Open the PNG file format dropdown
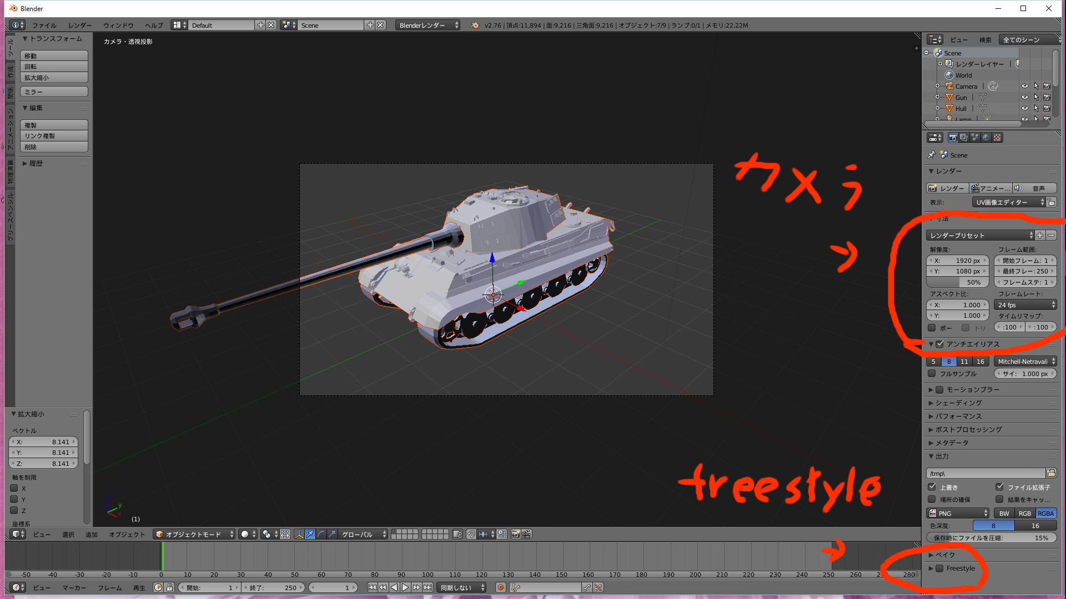Image resolution: width=1066 pixels, height=599 pixels. point(958,513)
